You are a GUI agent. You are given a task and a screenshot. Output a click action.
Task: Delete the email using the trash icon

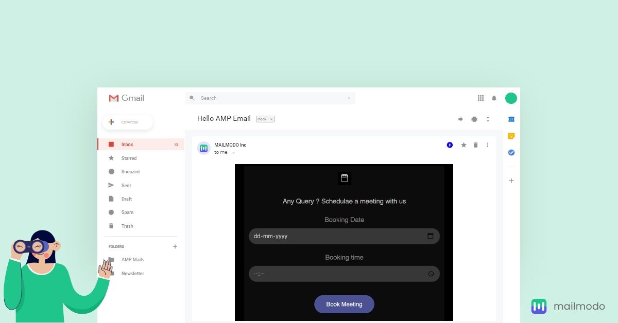point(475,145)
